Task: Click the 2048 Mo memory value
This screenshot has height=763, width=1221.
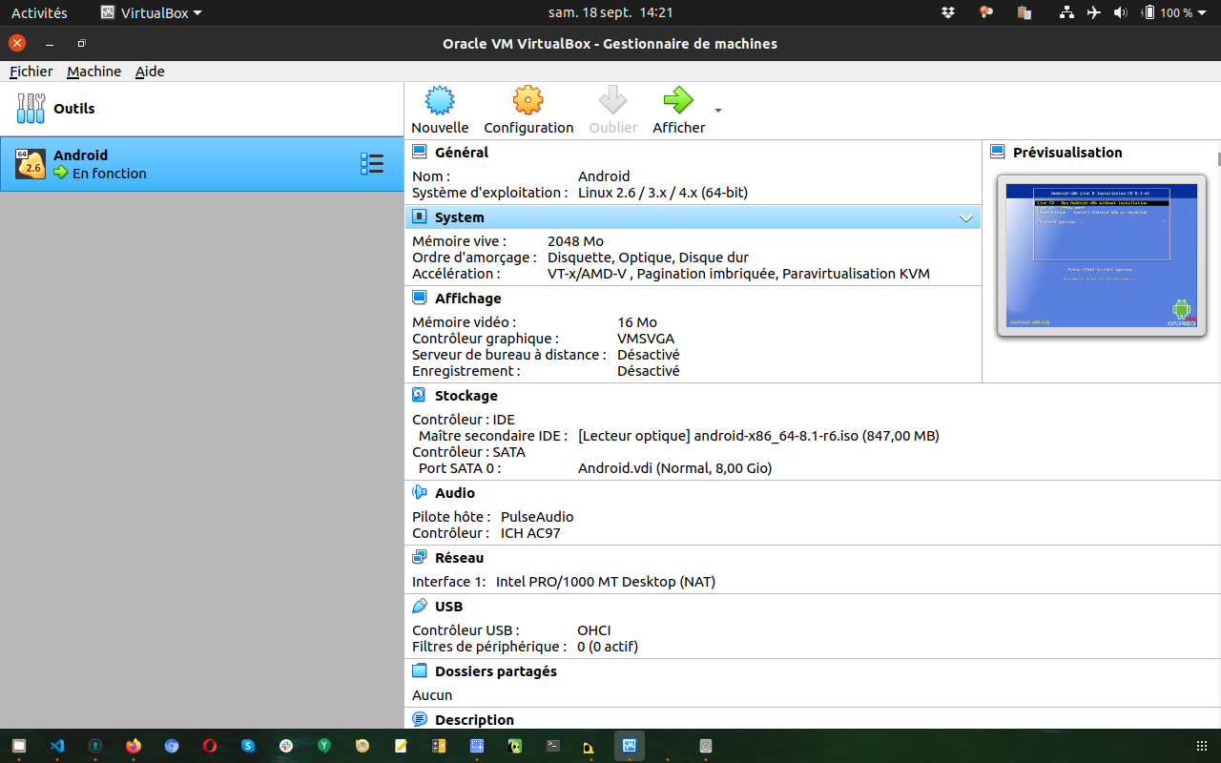Action: pos(575,241)
